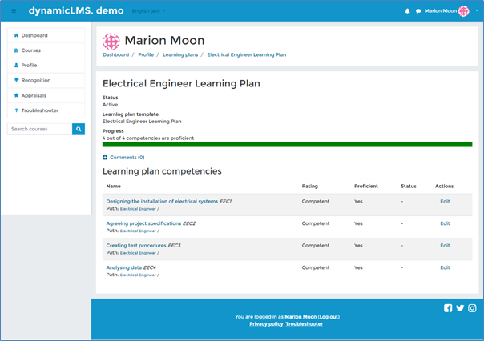The image size is (484, 341).
Task: Click the Proficient column header
Action: click(x=365, y=187)
